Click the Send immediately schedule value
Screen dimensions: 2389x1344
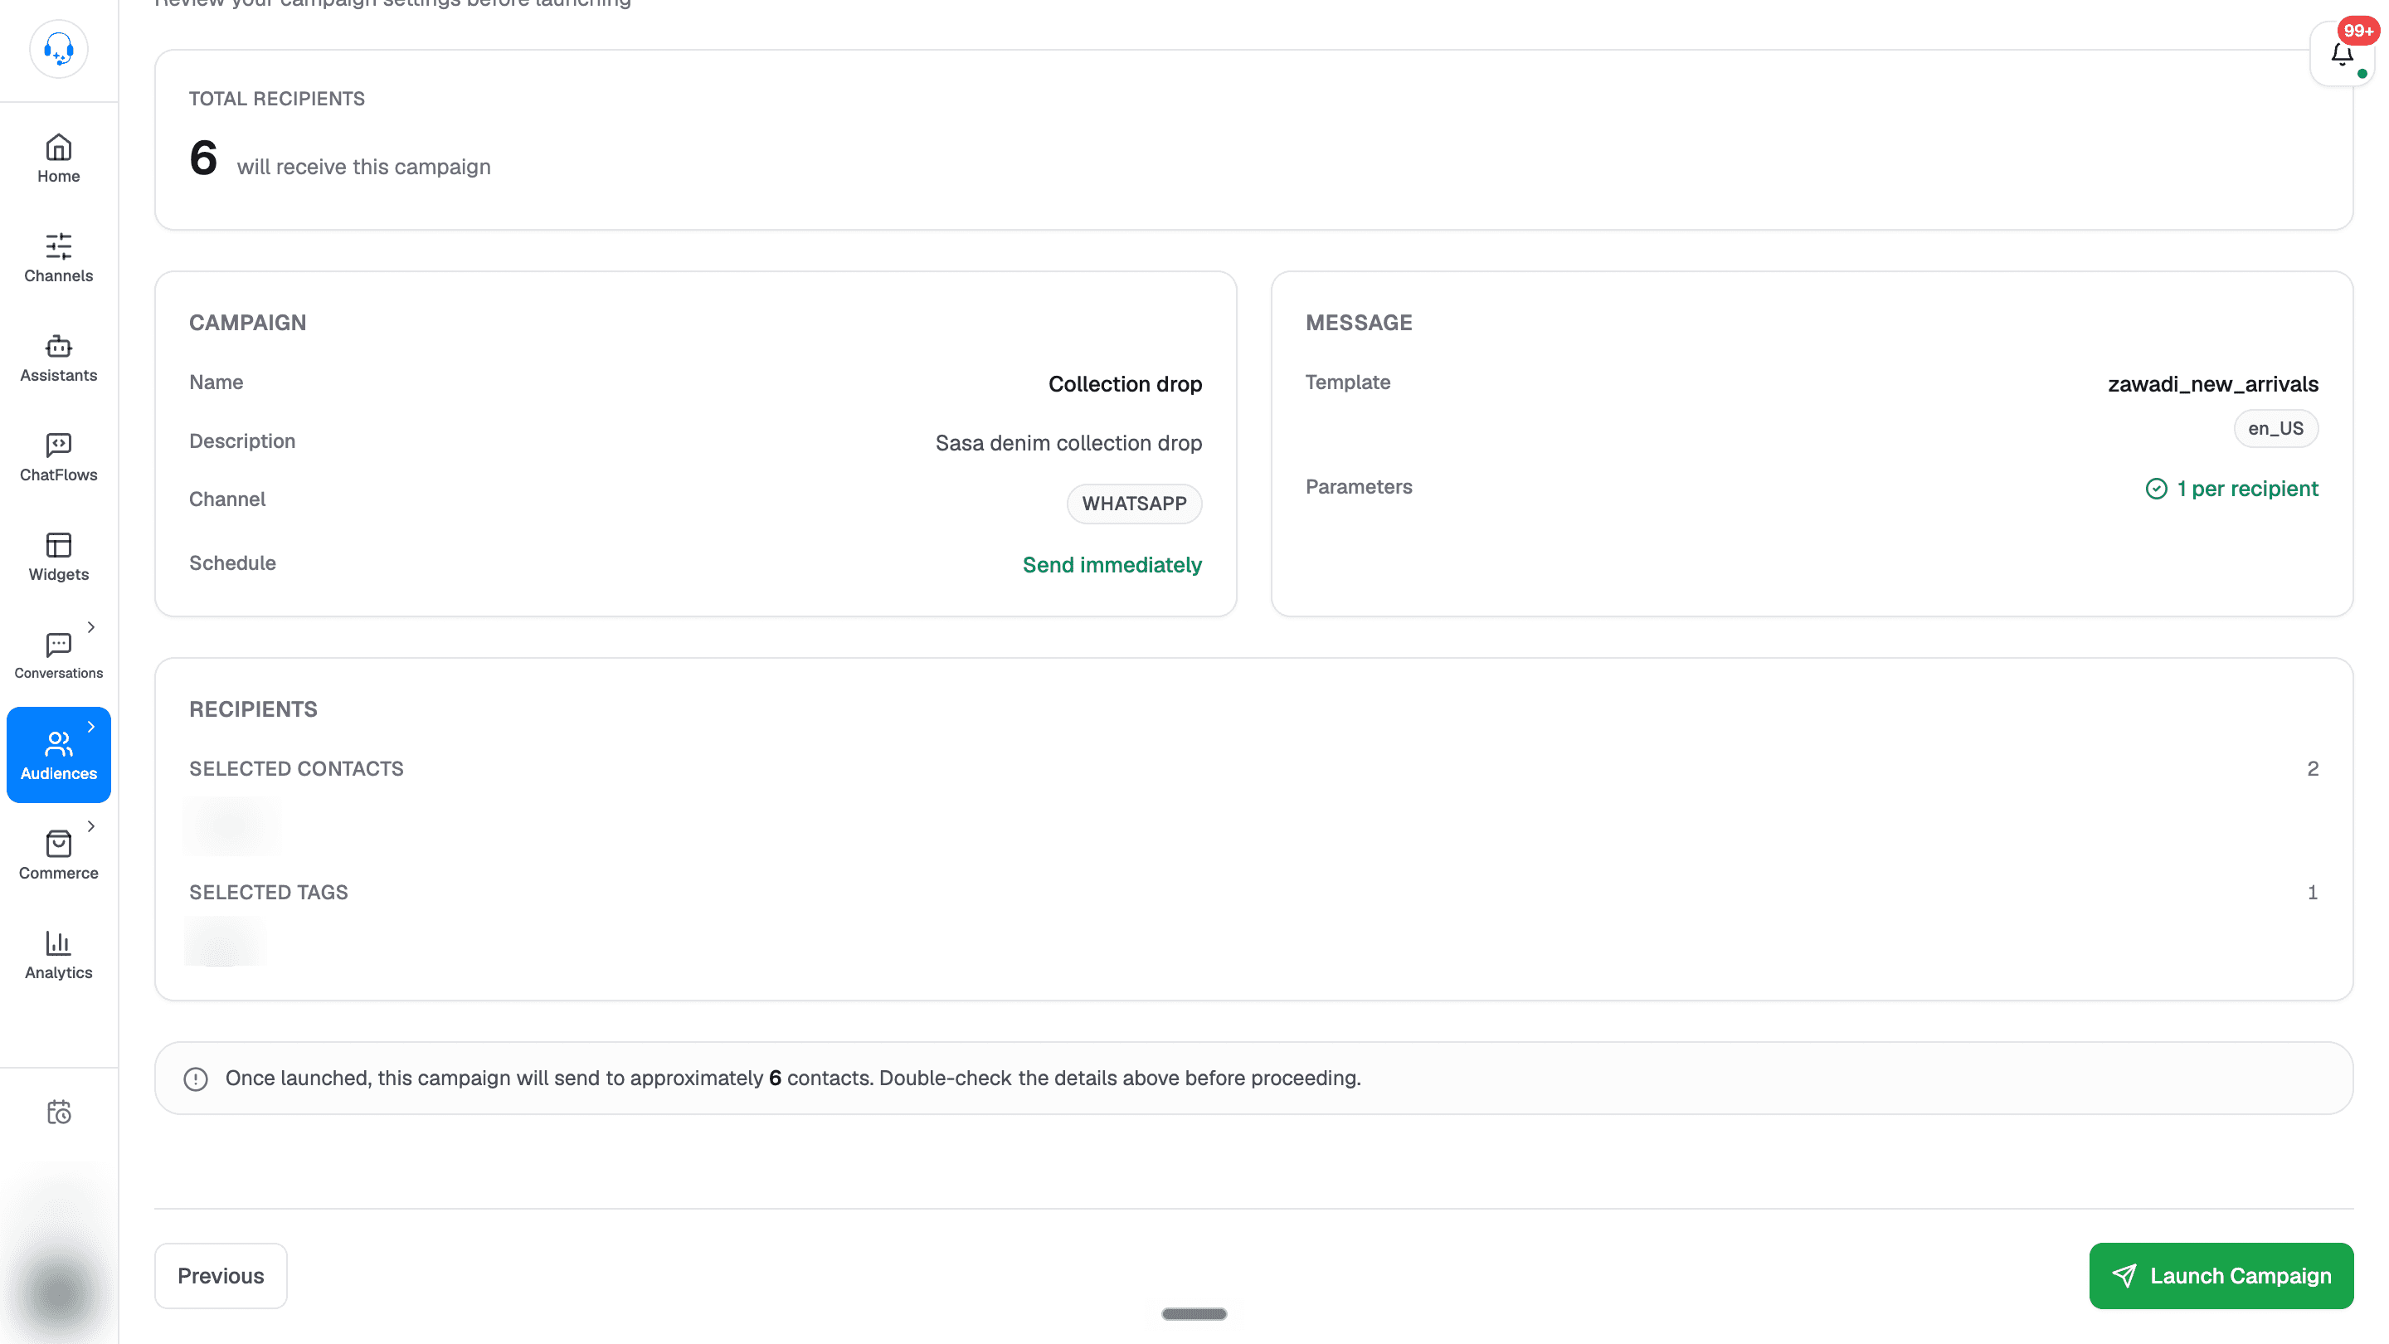(1112, 565)
